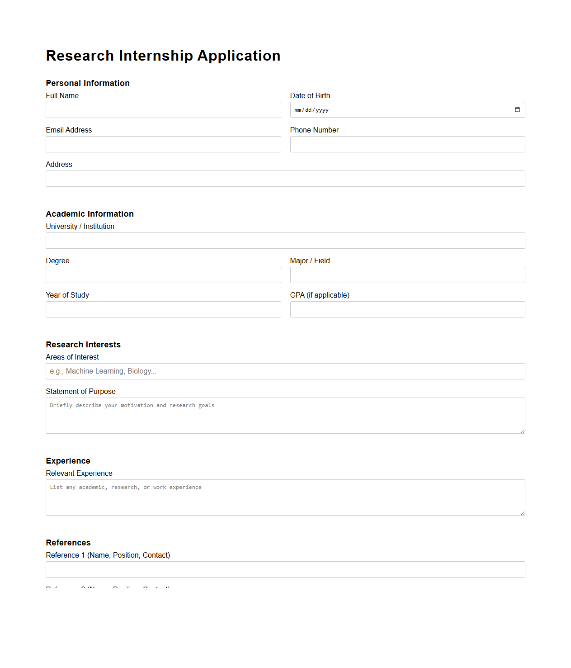Focus the Phone Number field
The width and height of the screenshot is (571, 668).
pyautogui.click(x=407, y=144)
